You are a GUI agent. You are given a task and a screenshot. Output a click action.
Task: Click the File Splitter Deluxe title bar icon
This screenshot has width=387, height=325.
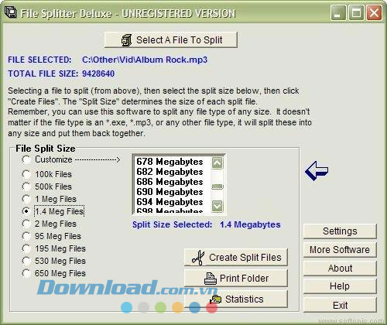[11, 12]
